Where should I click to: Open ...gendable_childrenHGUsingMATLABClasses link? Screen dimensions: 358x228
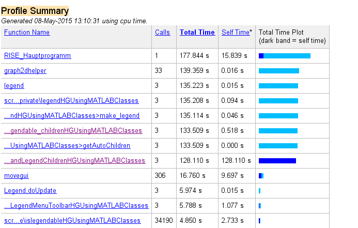click(73, 130)
